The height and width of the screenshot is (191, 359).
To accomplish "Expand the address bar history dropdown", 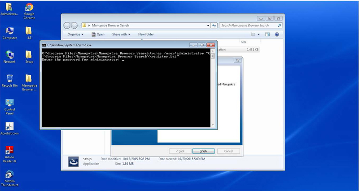I will point(208,25).
